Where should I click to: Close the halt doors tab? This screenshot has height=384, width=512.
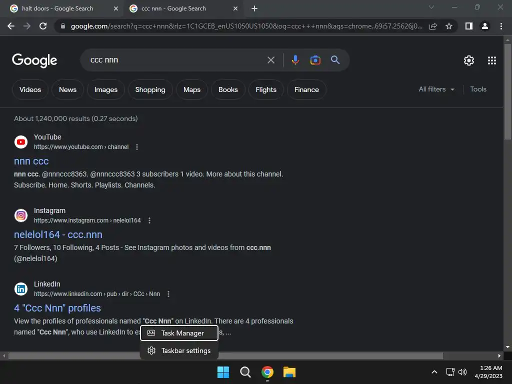[x=116, y=8]
